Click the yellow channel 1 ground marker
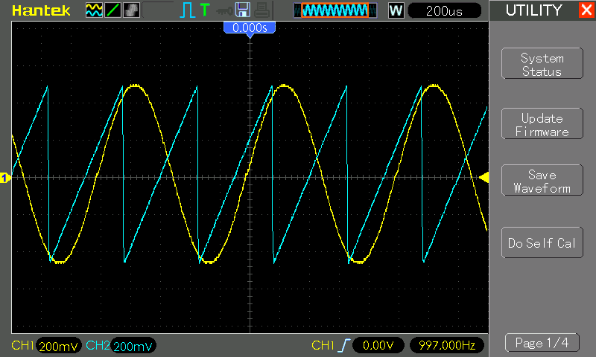Image resolution: width=596 pixels, height=357 pixels. (5, 178)
